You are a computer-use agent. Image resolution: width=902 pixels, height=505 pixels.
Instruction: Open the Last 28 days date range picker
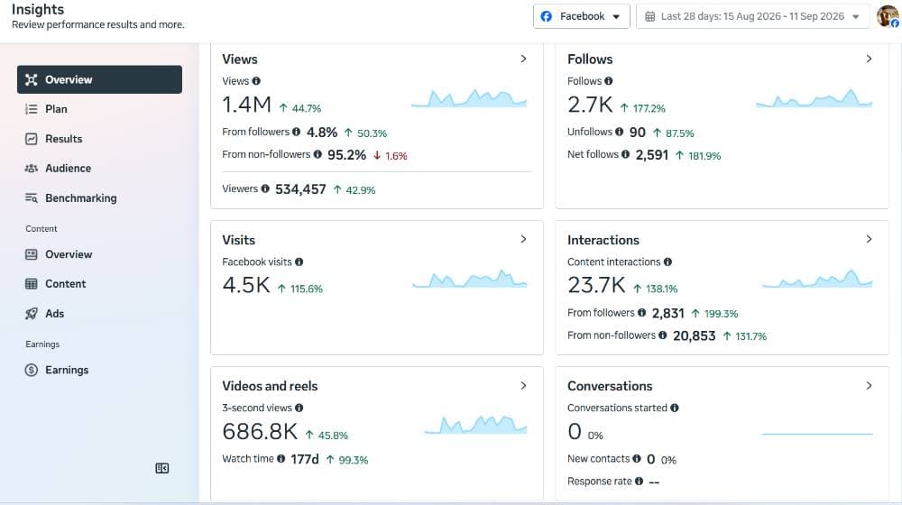tap(752, 16)
